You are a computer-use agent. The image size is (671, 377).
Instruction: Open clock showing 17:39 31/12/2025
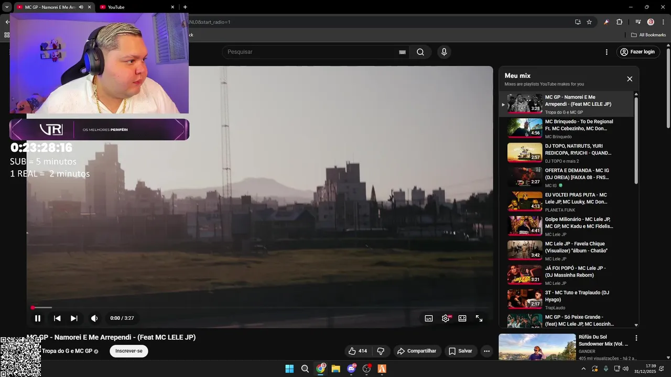point(645,369)
